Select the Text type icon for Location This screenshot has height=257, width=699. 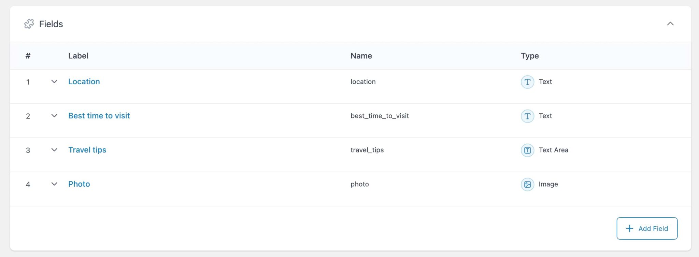[x=527, y=82]
